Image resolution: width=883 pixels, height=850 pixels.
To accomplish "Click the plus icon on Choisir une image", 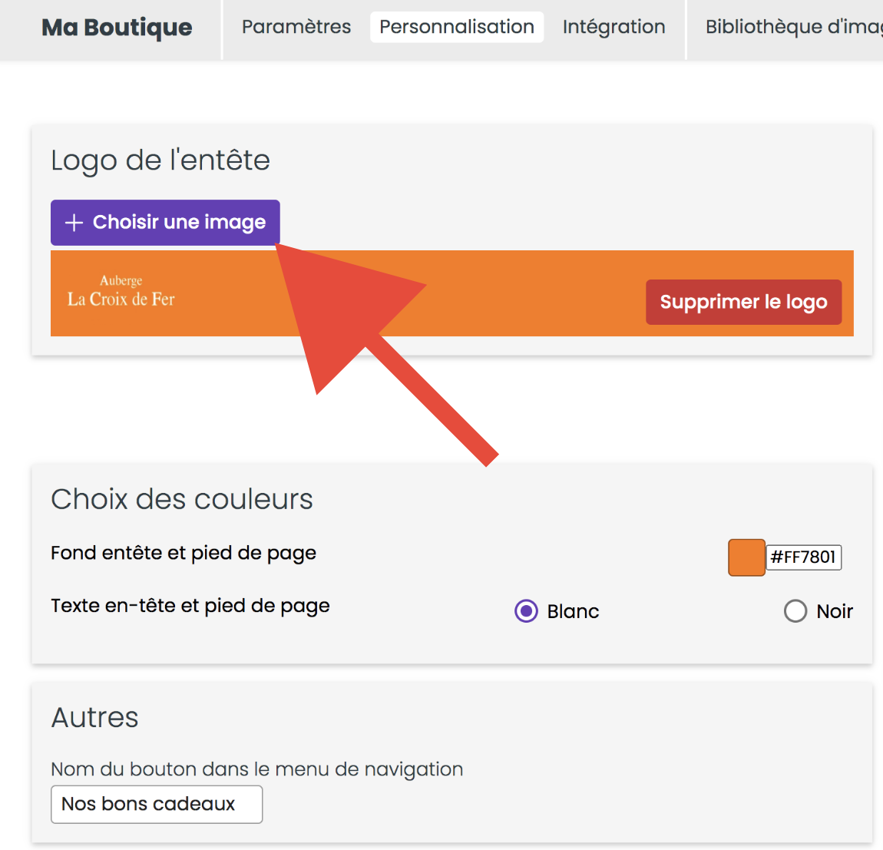I will point(74,223).
